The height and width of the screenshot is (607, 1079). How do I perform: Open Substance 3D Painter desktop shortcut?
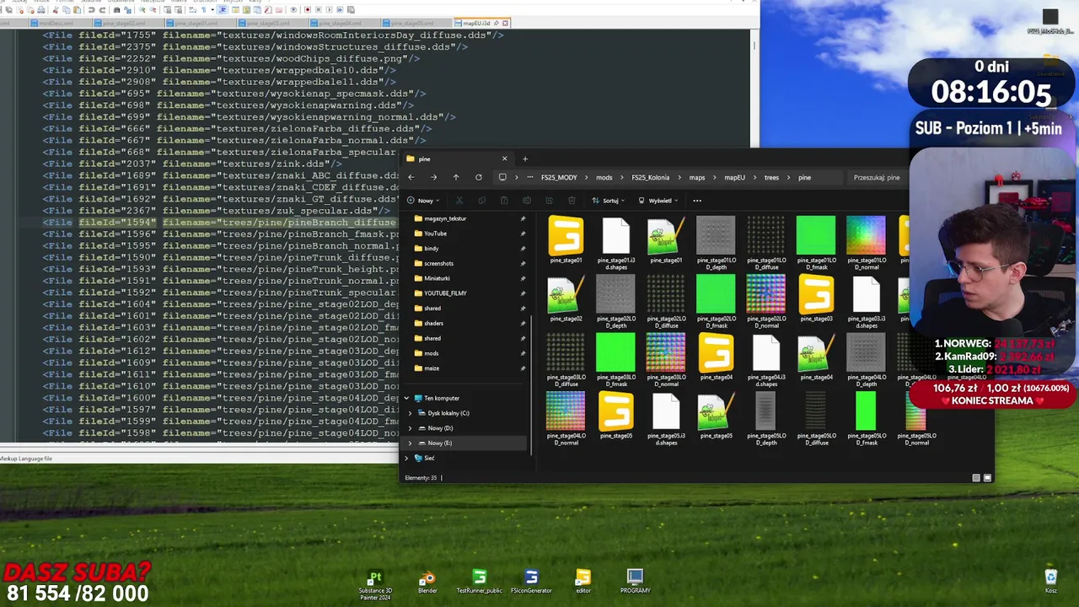point(375,584)
